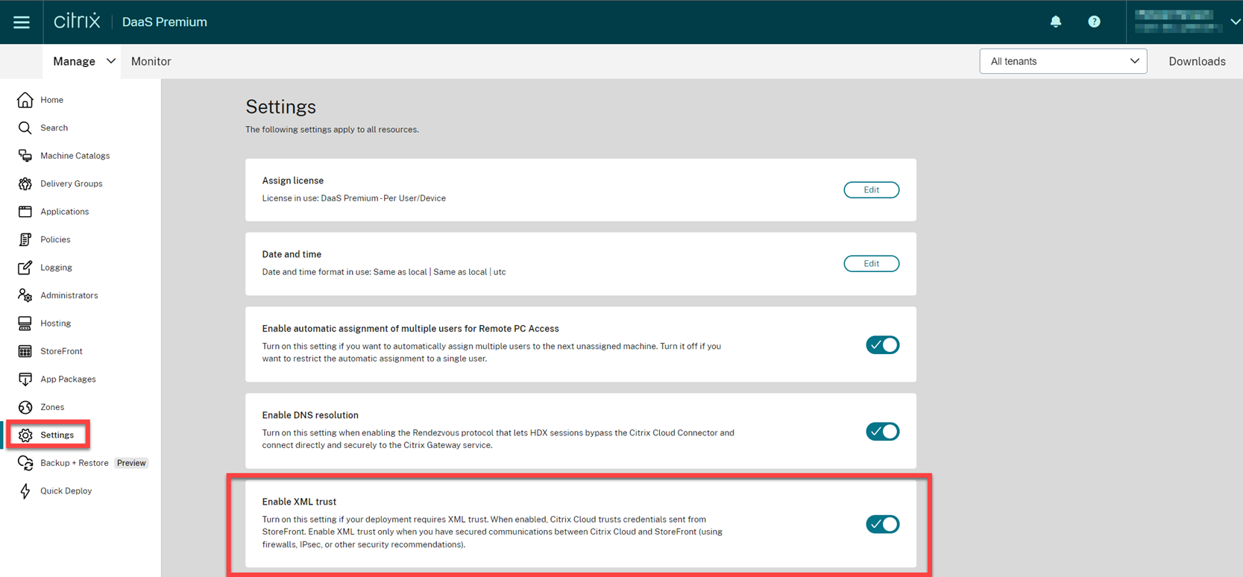Open Quick Deploy in the sidebar
1243x577 pixels.
pos(66,491)
